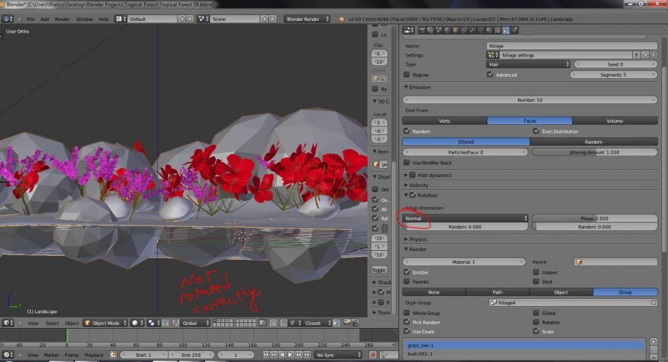The width and height of the screenshot is (668, 362).
Task: Toggle the Emitter render checkbox
Action: click(x=407, y=272)
